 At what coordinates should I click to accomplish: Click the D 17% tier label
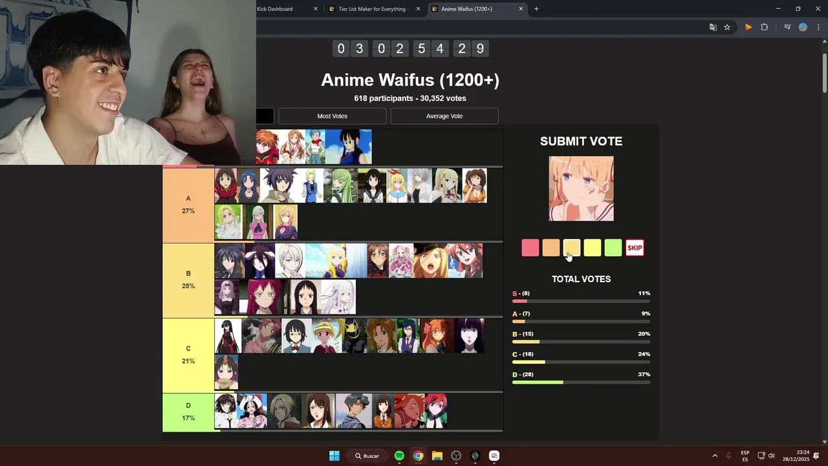tap(188, 412)
